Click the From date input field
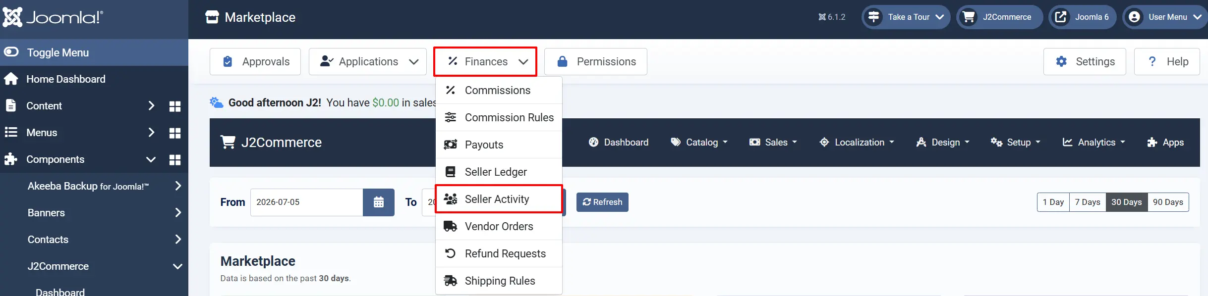The height and width of the screenshot is (296, 1208). pos(306,202)
